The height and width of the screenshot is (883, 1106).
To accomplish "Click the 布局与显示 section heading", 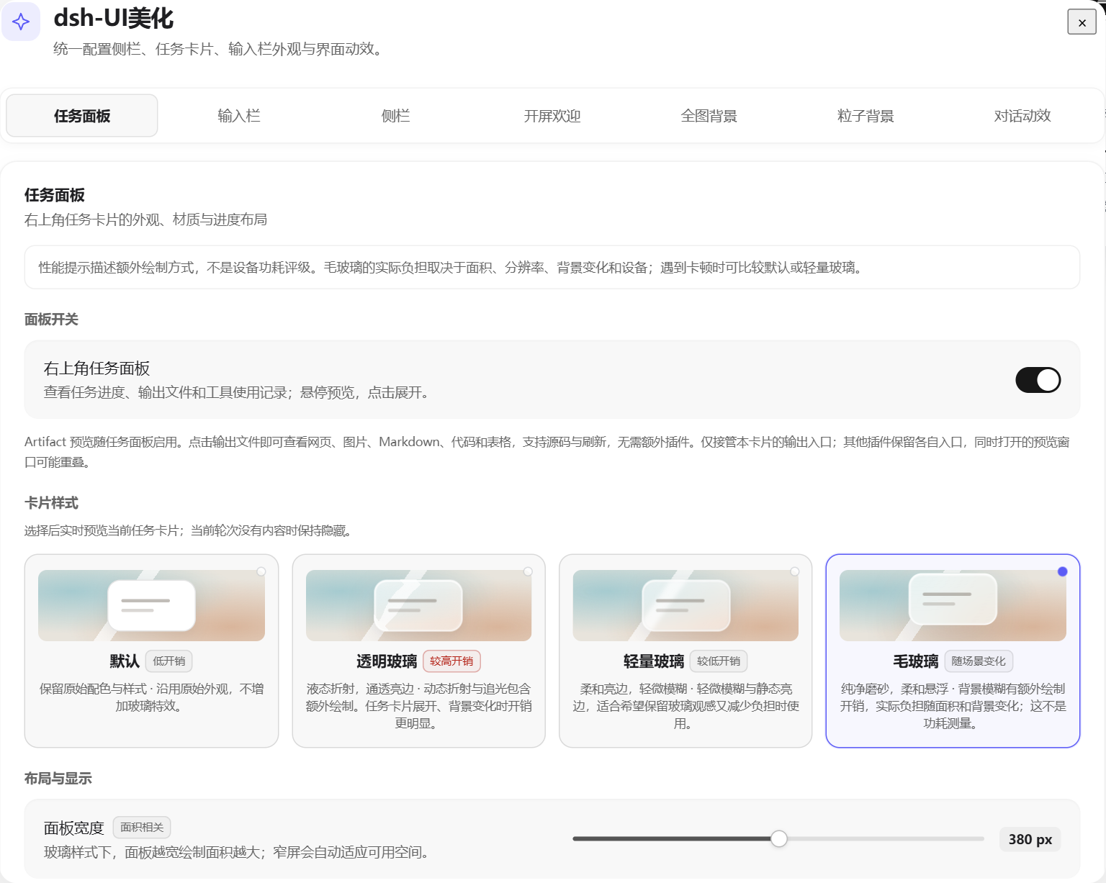I will pos(58,779).
